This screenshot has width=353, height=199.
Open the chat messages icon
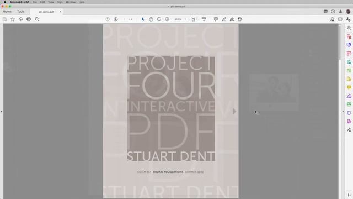pyautogui.click(x=325, y=11)
